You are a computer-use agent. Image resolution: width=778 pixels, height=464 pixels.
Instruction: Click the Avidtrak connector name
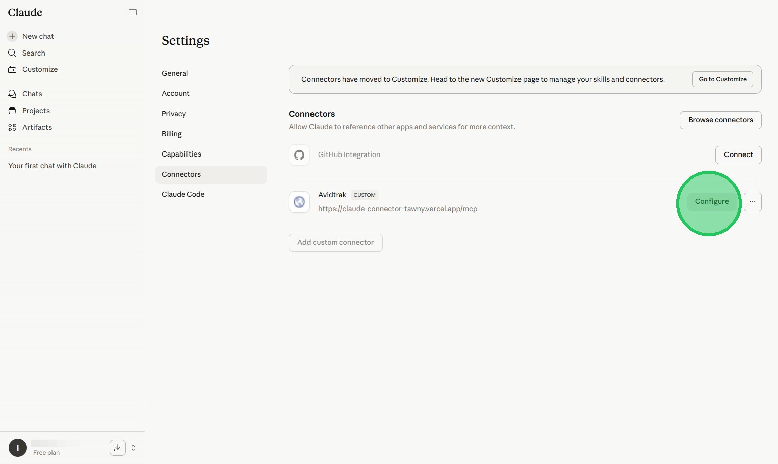click(x=332, y=195)
